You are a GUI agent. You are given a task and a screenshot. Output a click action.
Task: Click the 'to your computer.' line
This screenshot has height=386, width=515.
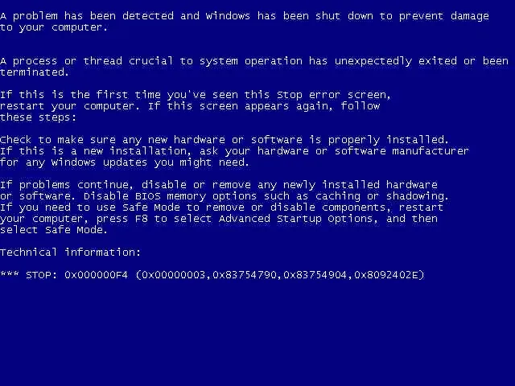click(54, 27)
